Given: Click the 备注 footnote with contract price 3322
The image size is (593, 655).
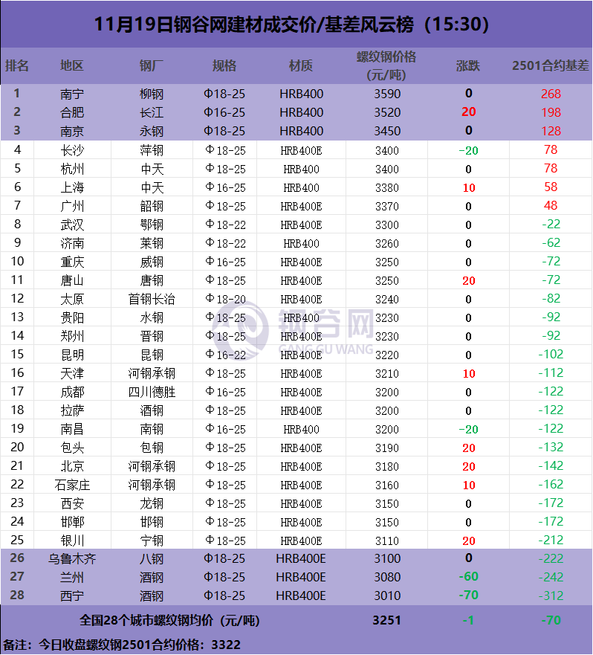Looking at the screenshot, I should (122, 645).
